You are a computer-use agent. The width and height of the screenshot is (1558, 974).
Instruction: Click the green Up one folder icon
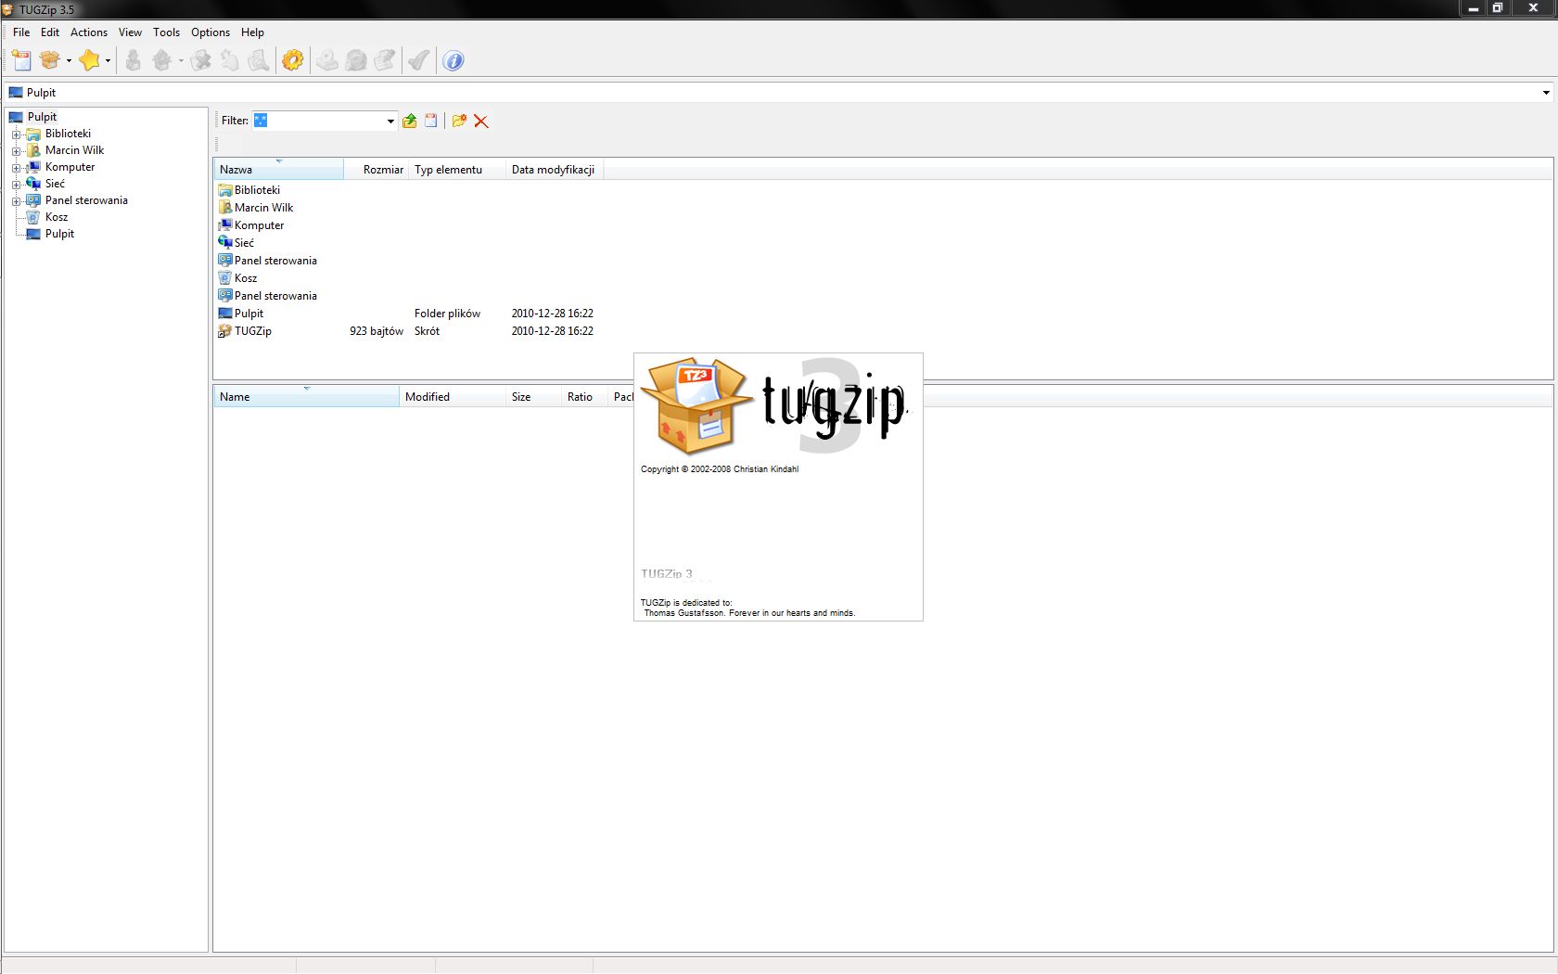(x=410, y=121)
